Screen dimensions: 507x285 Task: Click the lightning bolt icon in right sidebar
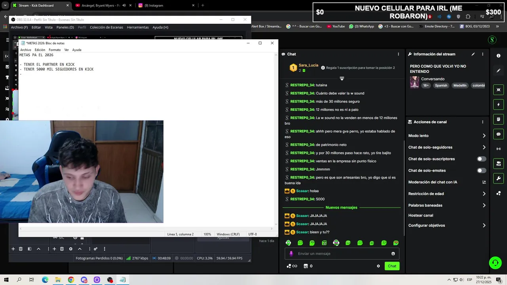pyautogui.click(x=498, y=104)
